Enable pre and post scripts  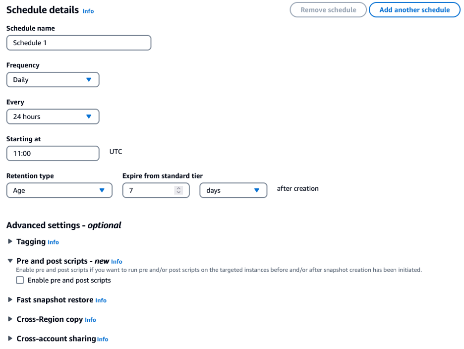click(20, 280)
